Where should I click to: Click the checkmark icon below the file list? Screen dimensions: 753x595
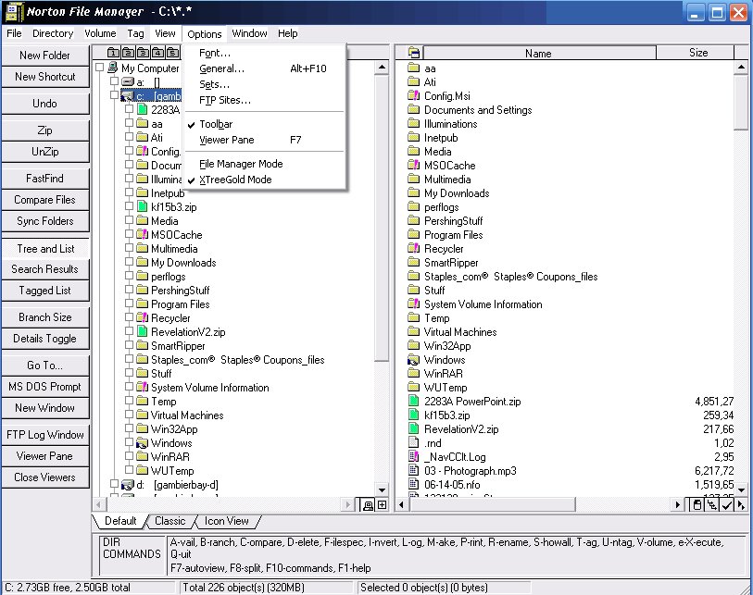726,505
